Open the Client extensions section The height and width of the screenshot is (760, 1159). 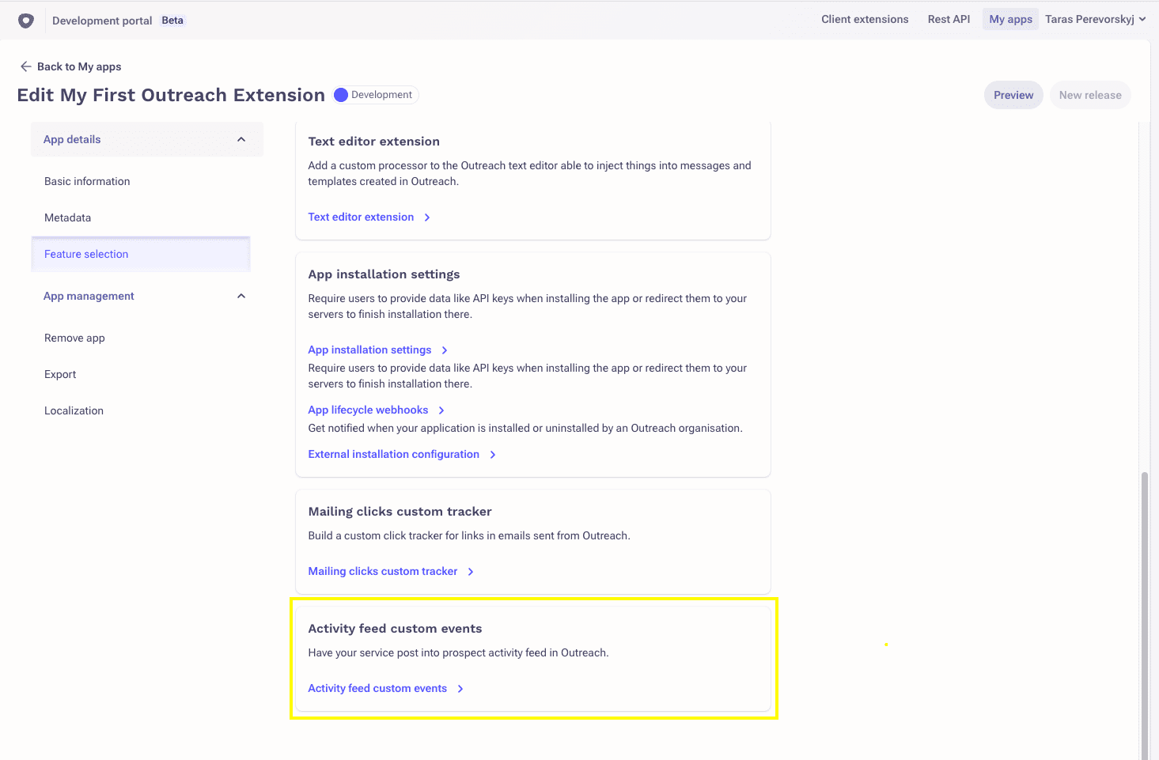(865, 18)
